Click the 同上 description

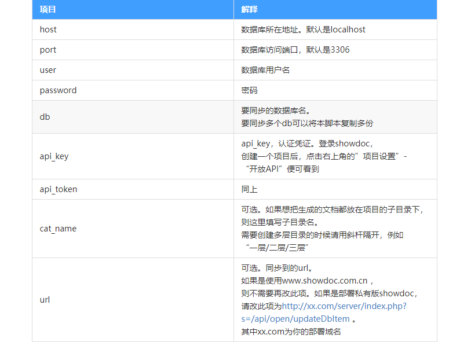tap(249, 189)
